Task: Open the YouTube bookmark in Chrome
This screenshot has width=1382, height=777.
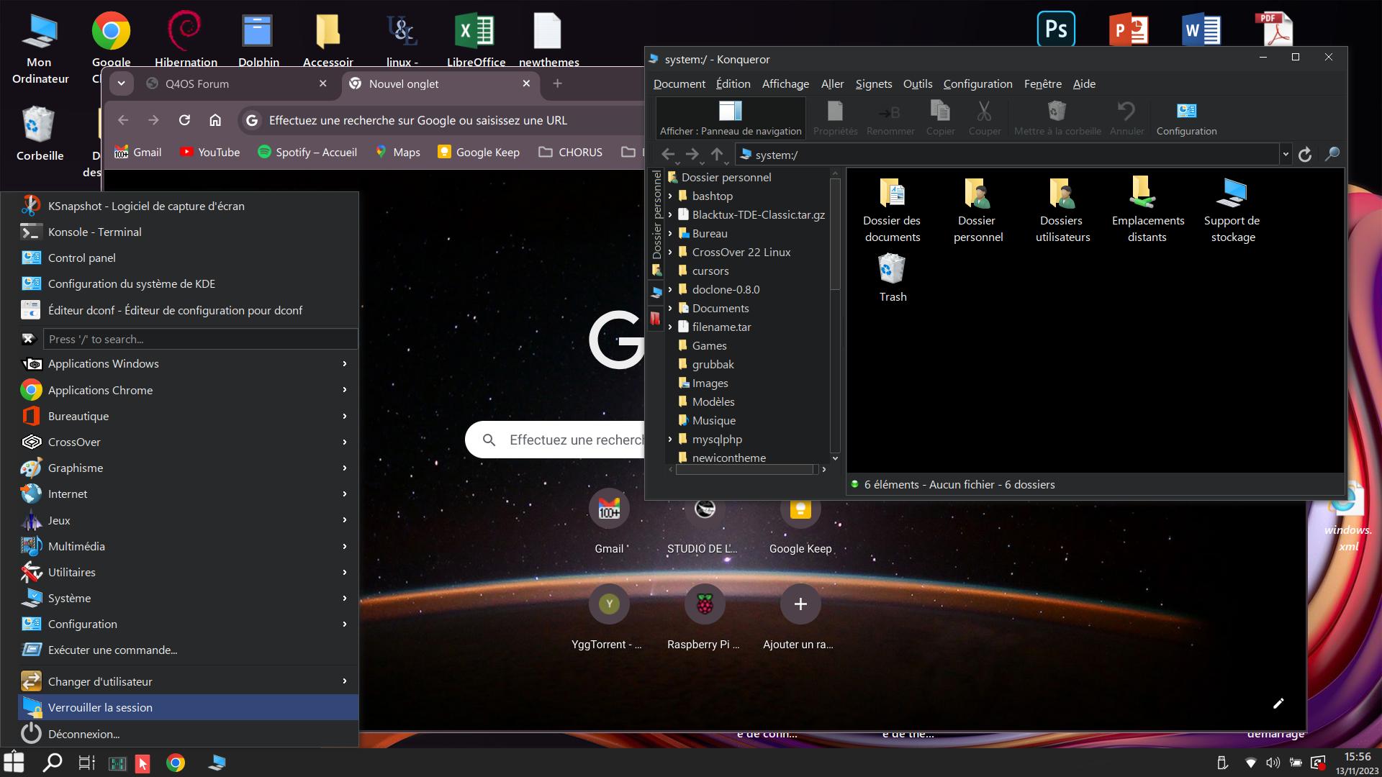Action: click(x=209, y=152)
